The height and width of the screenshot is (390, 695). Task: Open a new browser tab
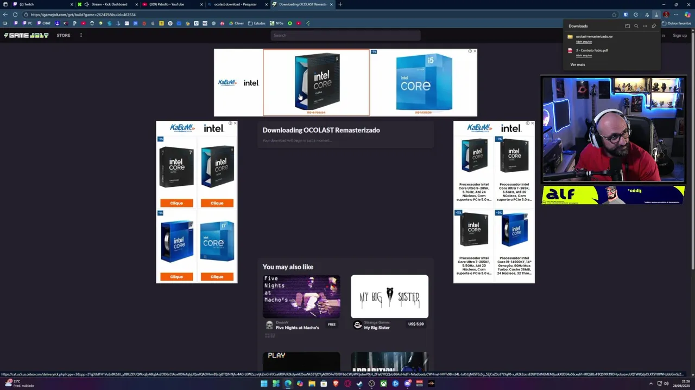coord(340,4)
